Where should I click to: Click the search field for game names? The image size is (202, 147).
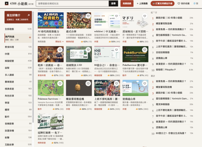(x=72, y=3)
